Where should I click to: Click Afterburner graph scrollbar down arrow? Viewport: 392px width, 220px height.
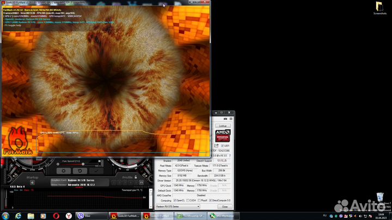[x=150, y=207]
